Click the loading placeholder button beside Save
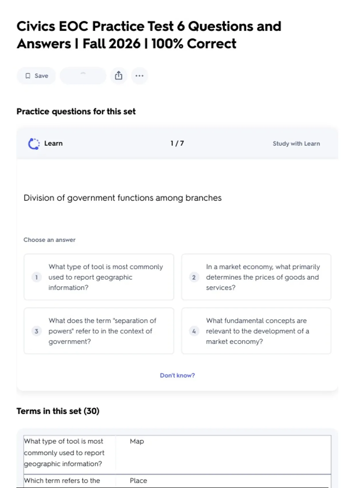The width and height of the screenshot is (345, 488). (x=83, y=76)
